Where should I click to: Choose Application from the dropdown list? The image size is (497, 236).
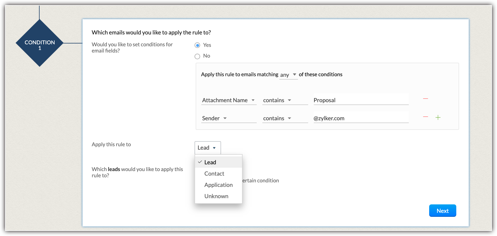(219, 185)
